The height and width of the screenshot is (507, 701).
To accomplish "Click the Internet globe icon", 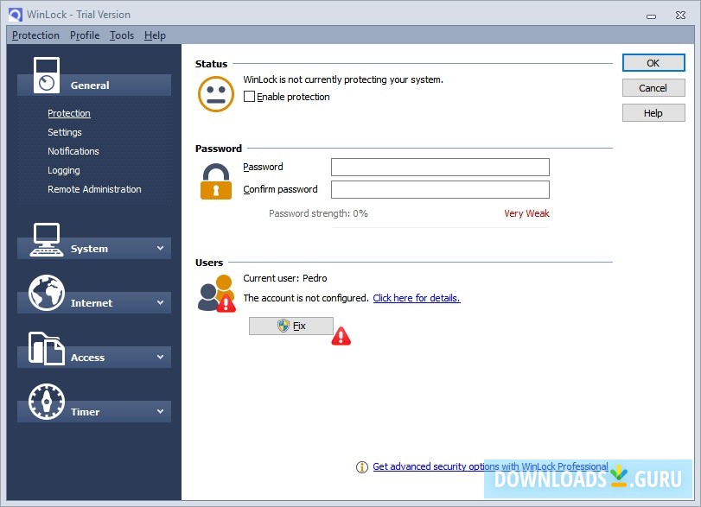I will pyautogui.click(x=47, y=293).
